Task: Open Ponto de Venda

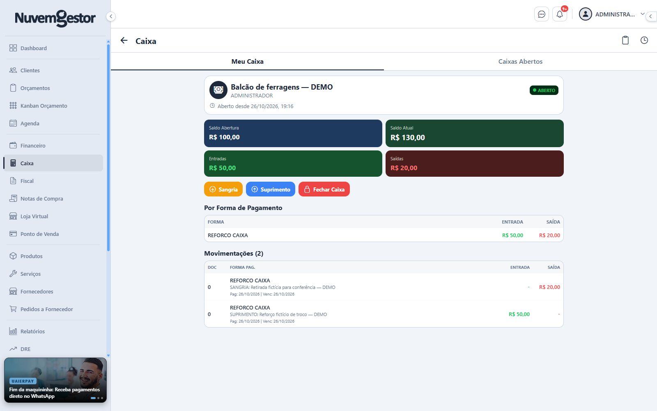Action: click(x=53, y=234)
